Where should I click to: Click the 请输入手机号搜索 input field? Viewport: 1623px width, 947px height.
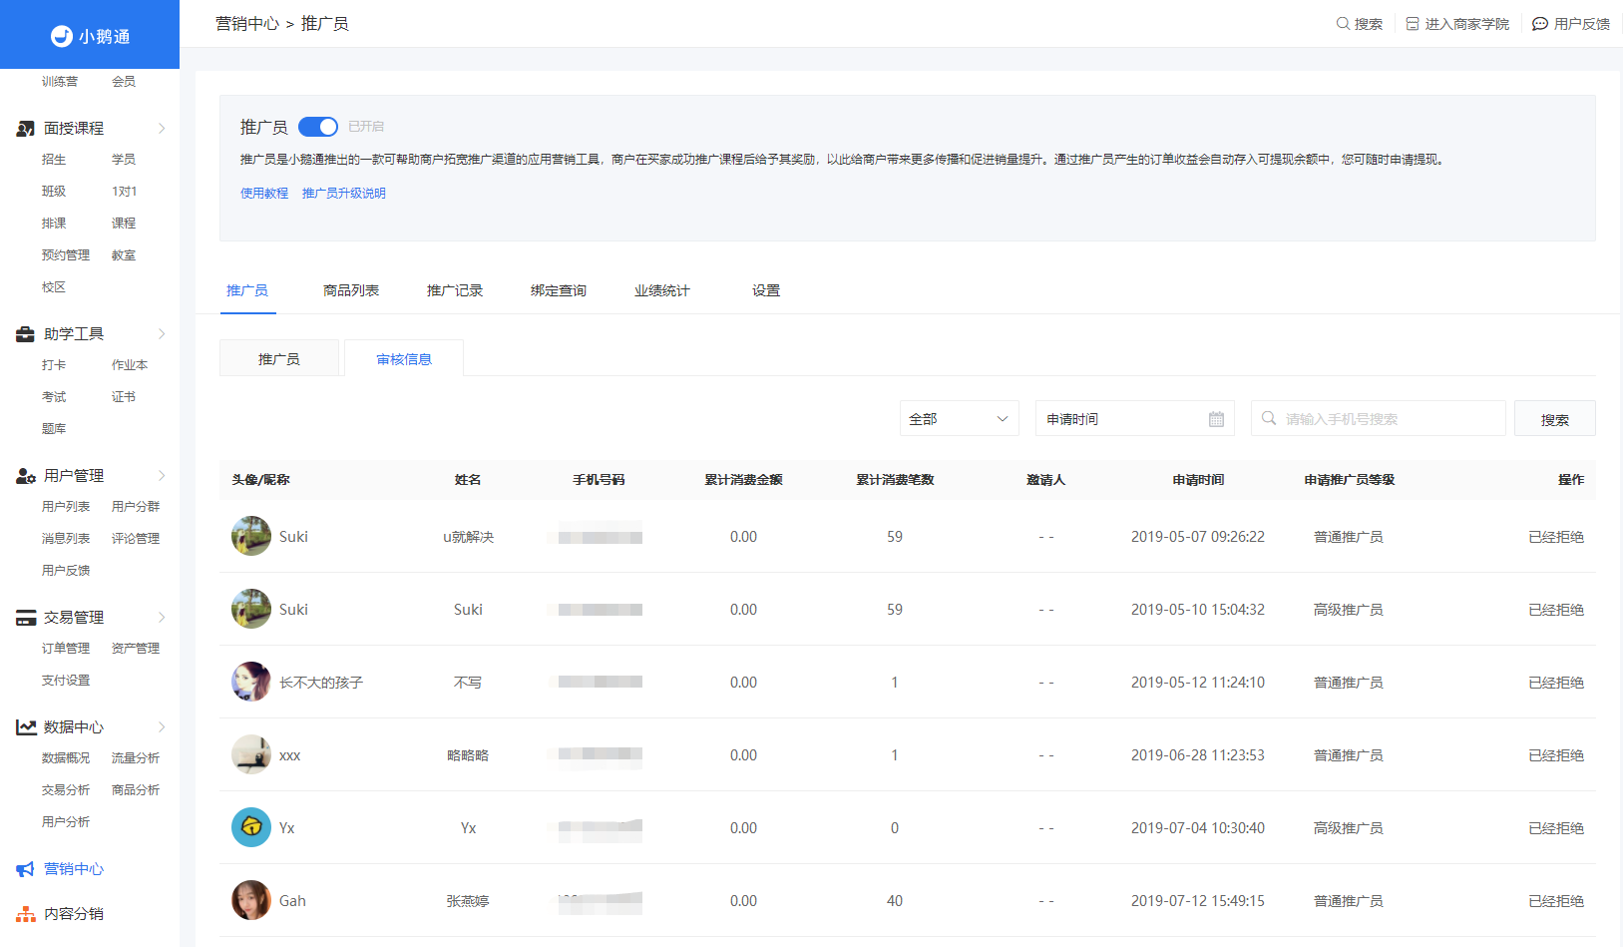click(1379, 418)
